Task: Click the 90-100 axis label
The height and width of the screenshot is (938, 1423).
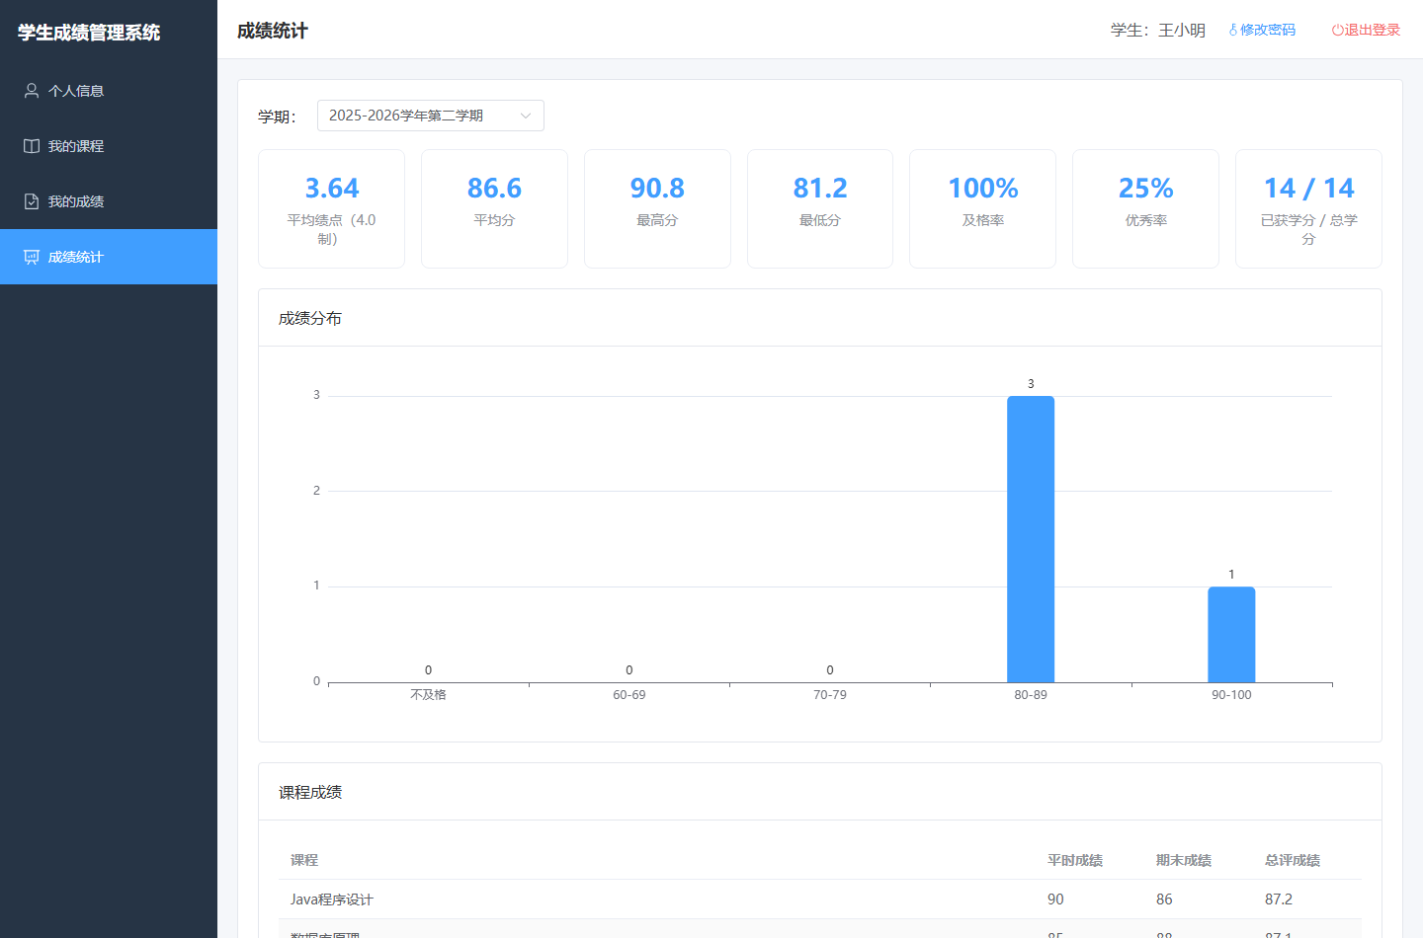Action: tap(1231, 695)
